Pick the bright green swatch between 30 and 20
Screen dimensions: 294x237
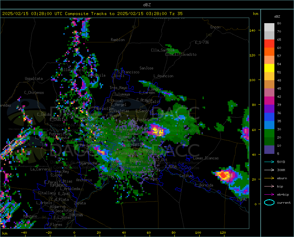coord(269,133)
